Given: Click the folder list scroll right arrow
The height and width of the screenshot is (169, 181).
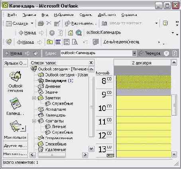Looking at the screenshot, I should point(85,155).
